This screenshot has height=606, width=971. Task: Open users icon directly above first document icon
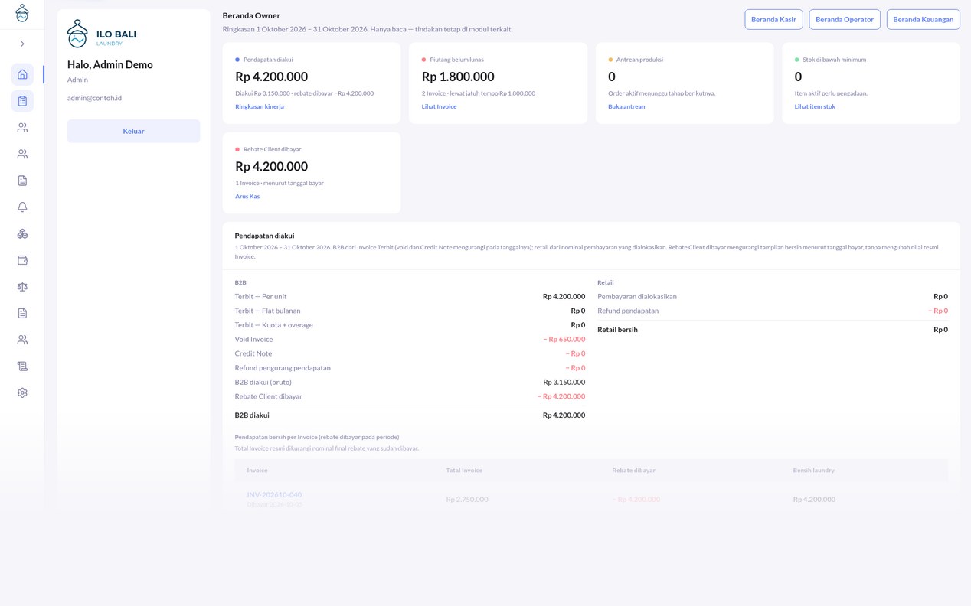click(22, 154)
